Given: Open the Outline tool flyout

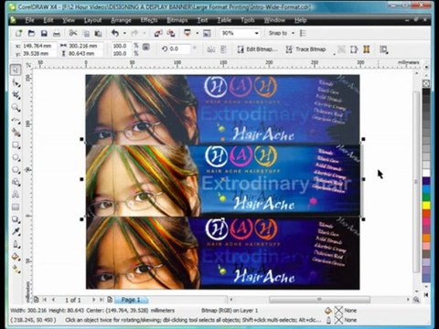Looking at the screenshot, I should [16, 244].
